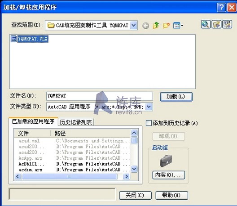Viewport: 237px width, 206px height.
Task: Click the briefcase startup suite icon
Action: click(166, 161)
